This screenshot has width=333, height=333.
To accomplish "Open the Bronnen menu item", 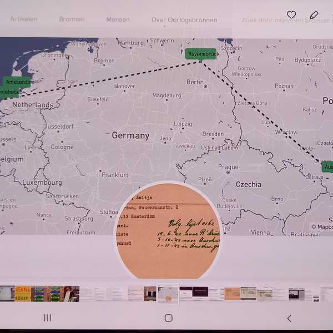I will point(72,19).
